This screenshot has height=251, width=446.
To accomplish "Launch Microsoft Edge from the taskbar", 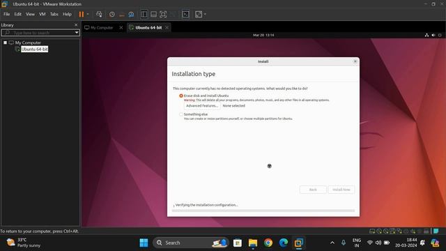I will [x=284, y=243].
